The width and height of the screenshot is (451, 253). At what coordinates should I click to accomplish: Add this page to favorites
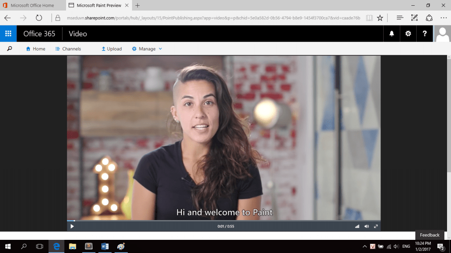(x=380, y=18)
